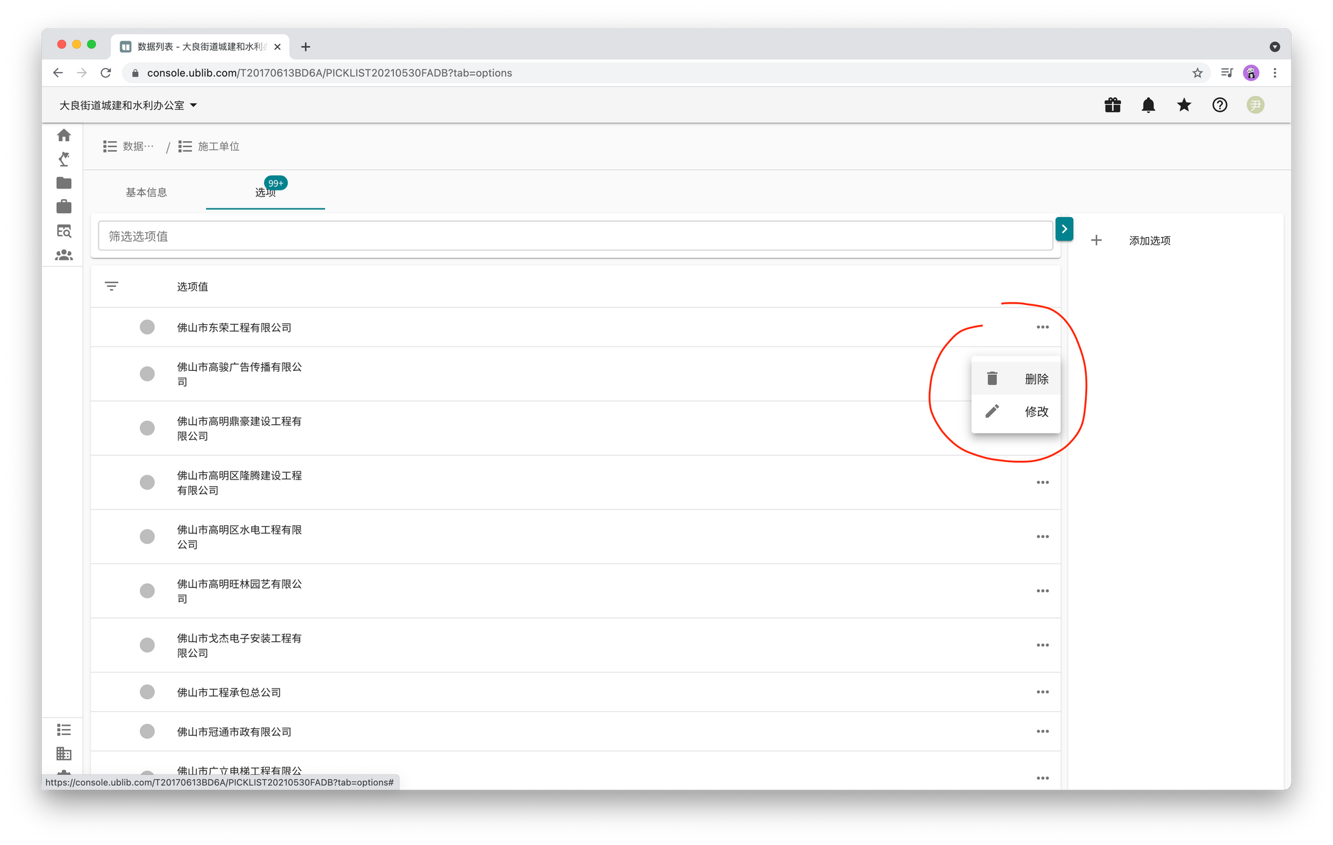Select radio for 佛山市冠通市政有限公司
Screen dimensions: 1333x845
click(147, 731)
